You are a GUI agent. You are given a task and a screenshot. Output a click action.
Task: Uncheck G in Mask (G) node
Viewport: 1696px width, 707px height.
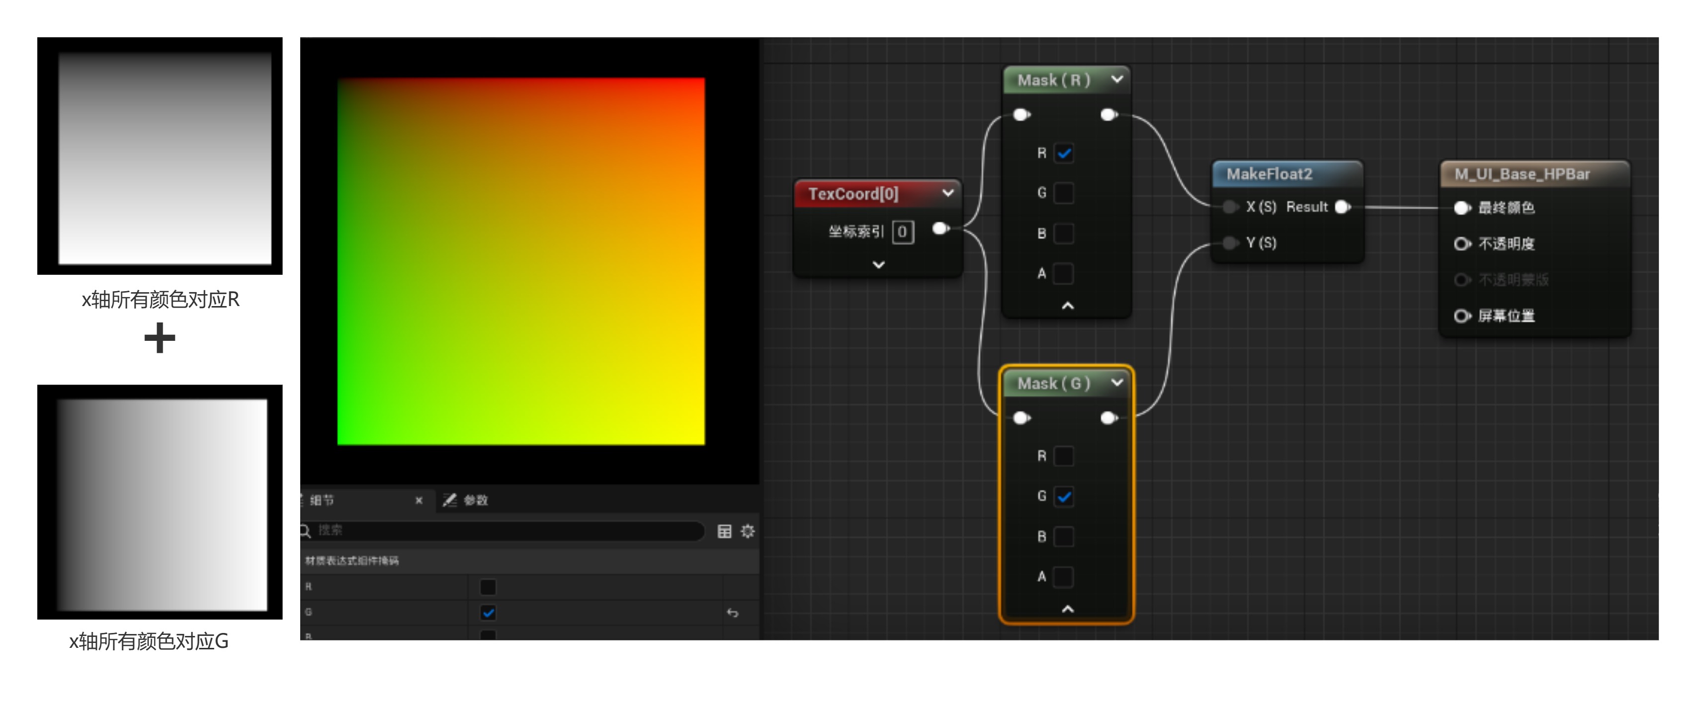[x=1064, y=496]
